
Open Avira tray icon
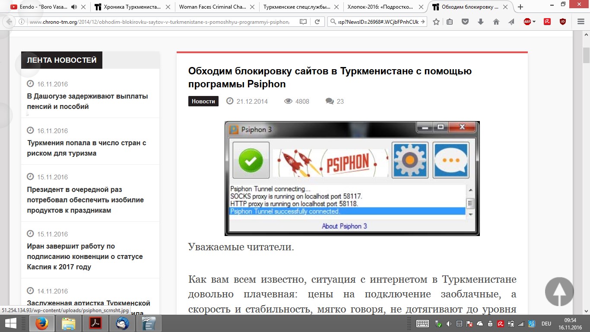coord(501,323)
